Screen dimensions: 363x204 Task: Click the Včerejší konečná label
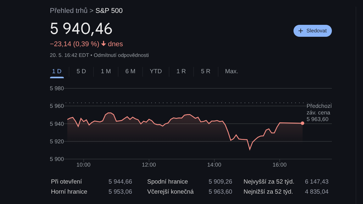[170, 192]
